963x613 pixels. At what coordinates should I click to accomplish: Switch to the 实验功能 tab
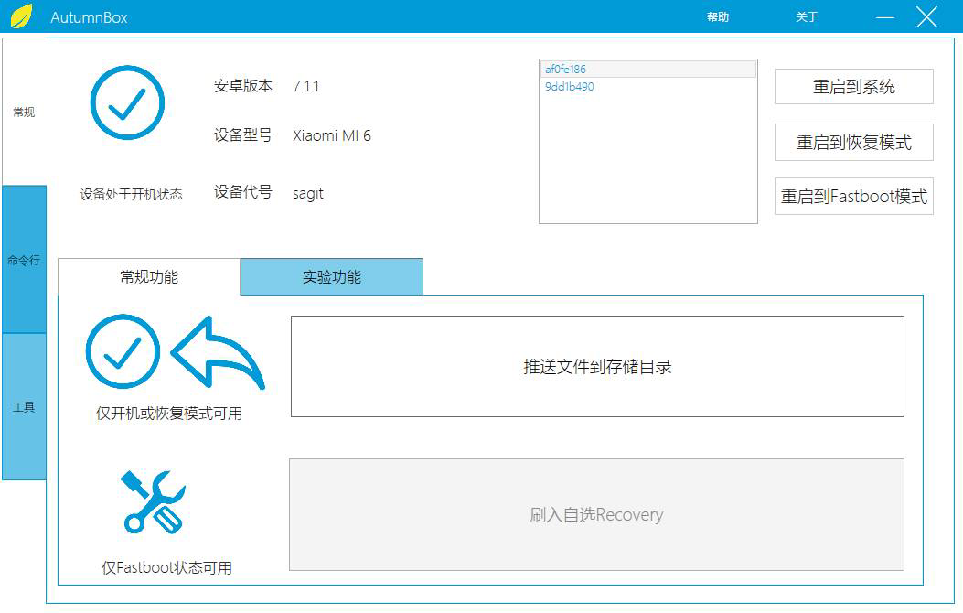click(x=332, y=277)
